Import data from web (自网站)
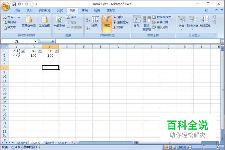This screenshot has width=225, height=150. 9,22
